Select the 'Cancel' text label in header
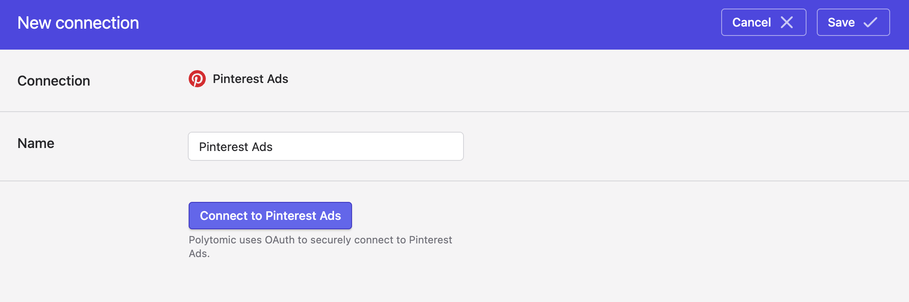Screen dimensions: 909x302 (x=752, y=22)
